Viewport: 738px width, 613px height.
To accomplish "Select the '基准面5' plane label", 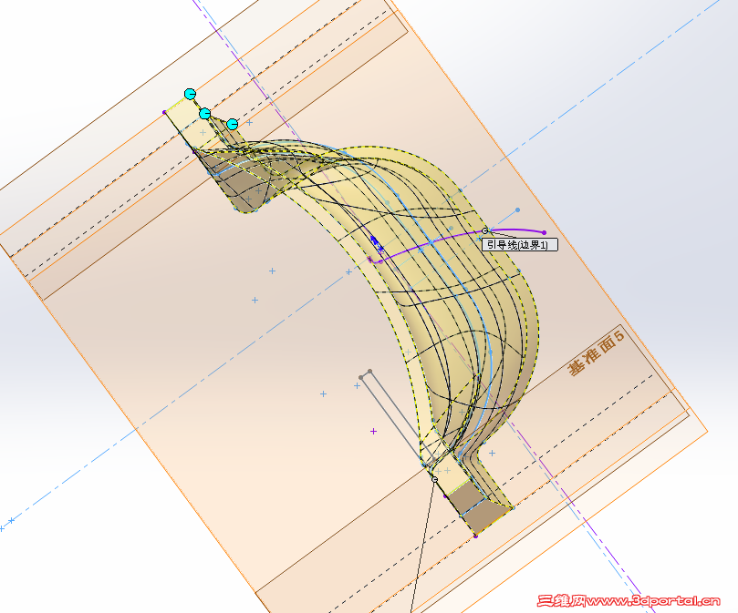I will [x=596, y=352].
